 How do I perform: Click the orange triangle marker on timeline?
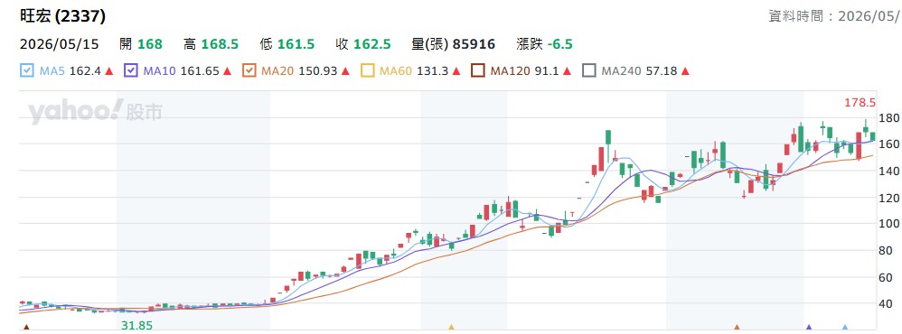[737, 328]
